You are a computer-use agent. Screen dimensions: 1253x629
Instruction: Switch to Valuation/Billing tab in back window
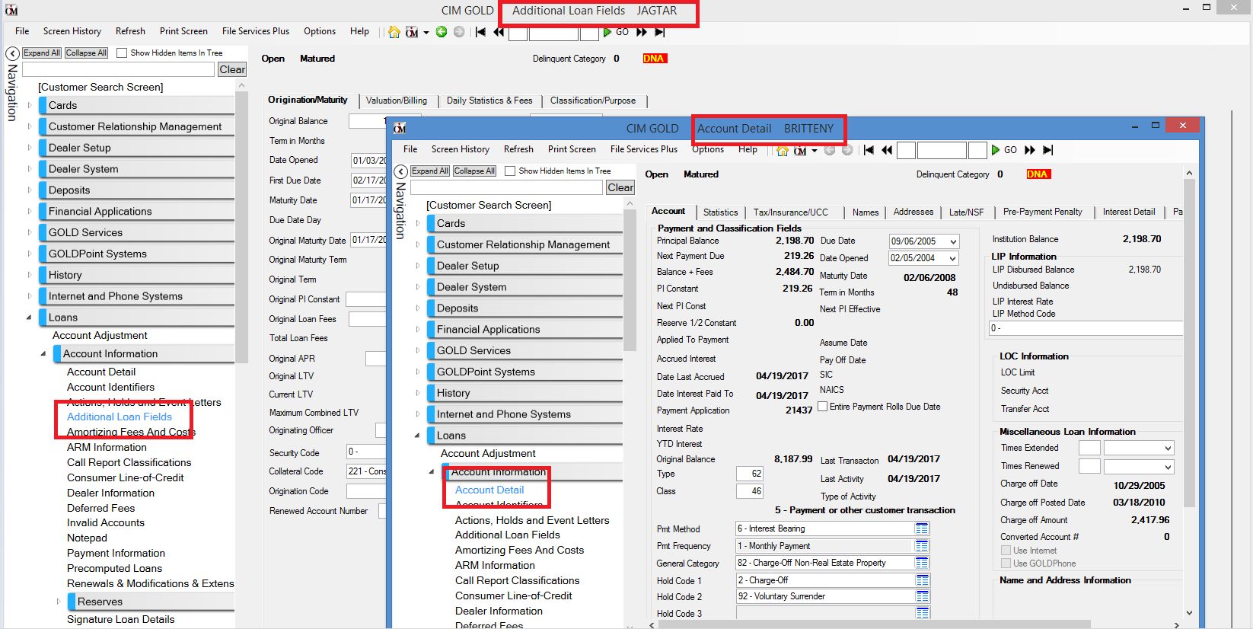point(397,101)
